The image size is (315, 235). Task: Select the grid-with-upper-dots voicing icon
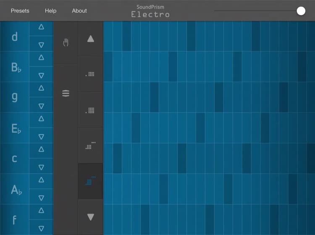click(x=90, y=146)
